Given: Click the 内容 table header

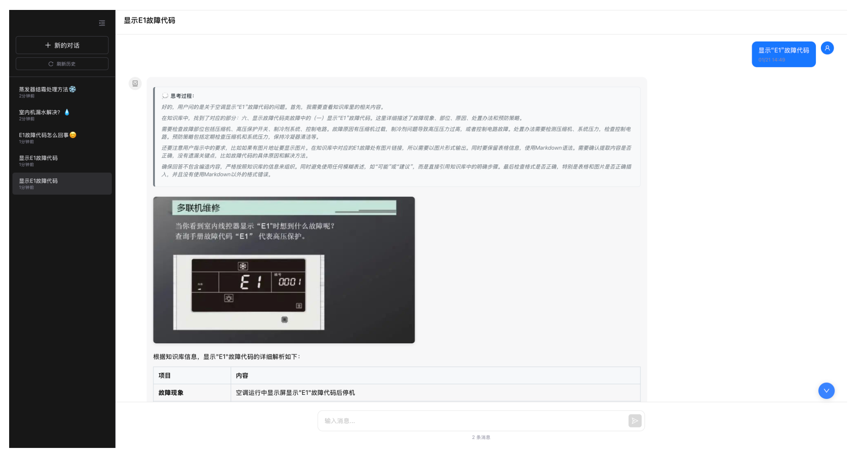Looking at the screenshot, I should [x=435, y=376].
